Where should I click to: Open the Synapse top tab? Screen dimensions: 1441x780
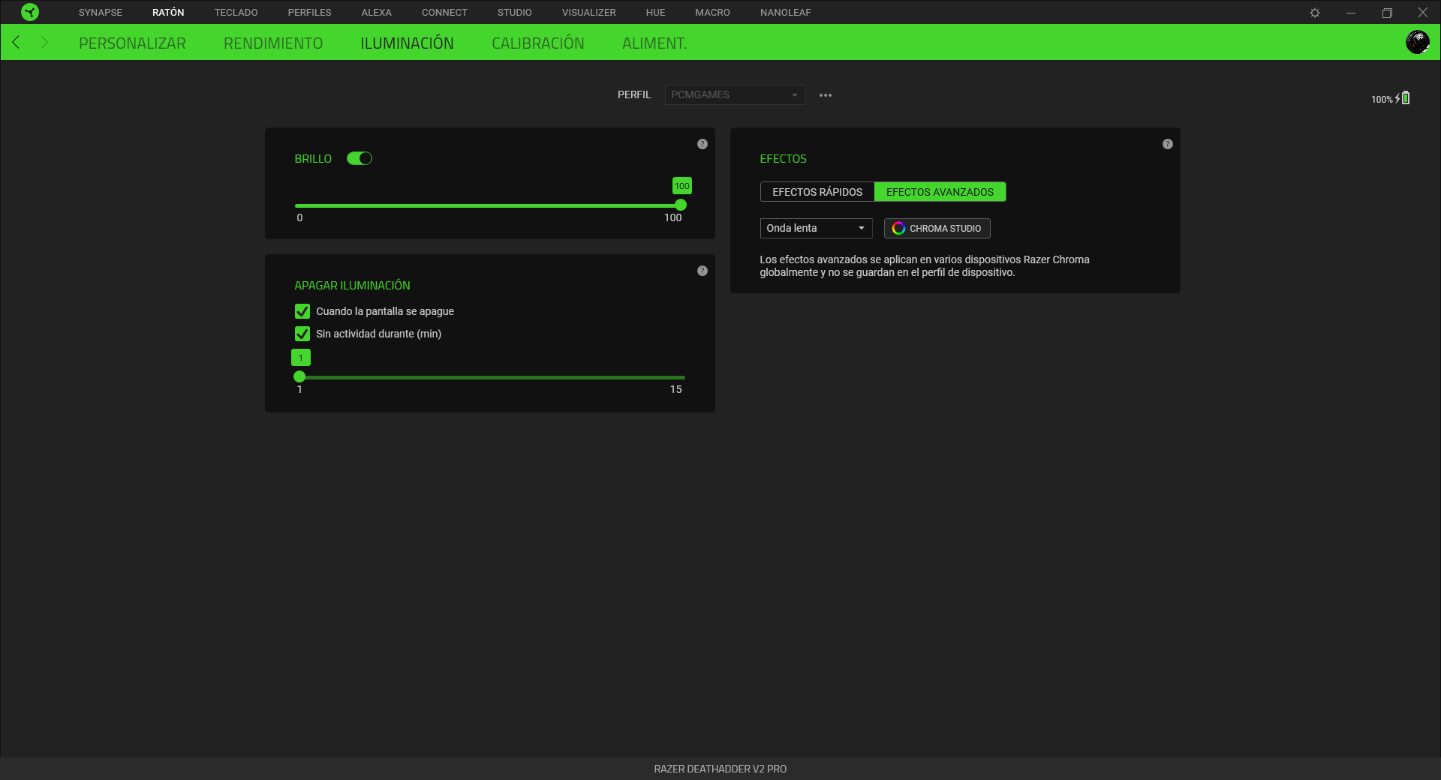pos(101,13)
